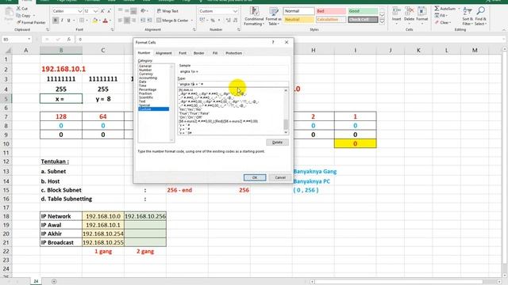Click the Orientation icon
Screen dimensions: 508x285
point(143,11)
